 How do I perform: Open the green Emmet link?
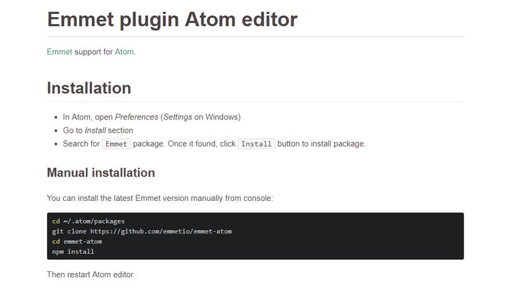59,52
